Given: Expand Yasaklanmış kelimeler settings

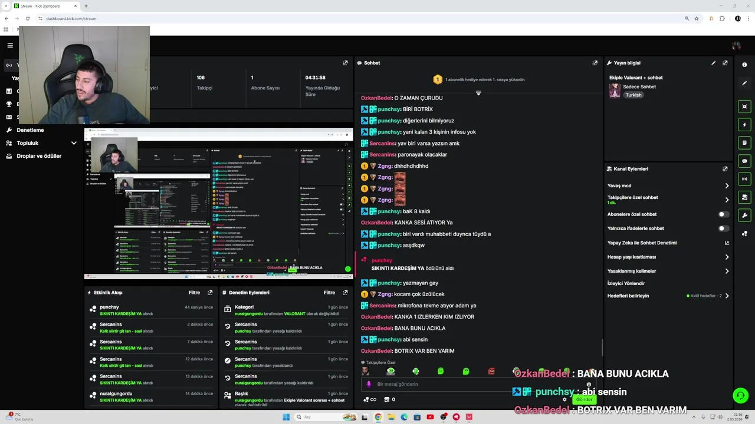Looking at the screenshot, I should (727, 271).
